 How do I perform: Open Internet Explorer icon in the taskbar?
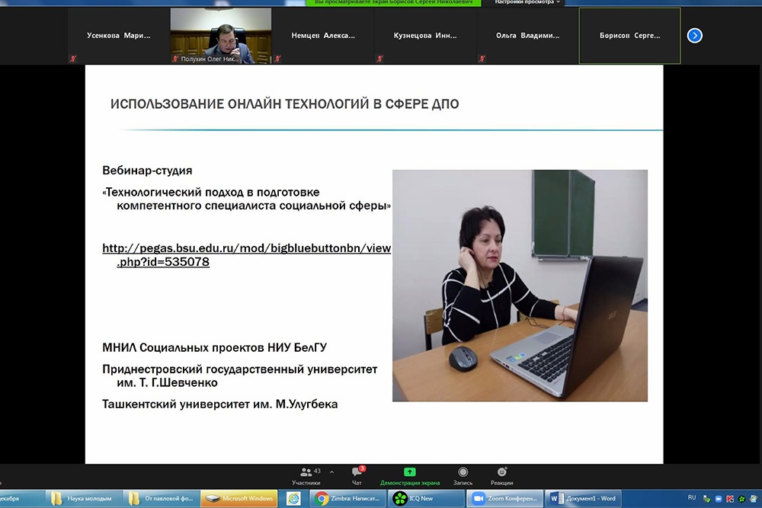pyautogui.click(x=293, y=499)
